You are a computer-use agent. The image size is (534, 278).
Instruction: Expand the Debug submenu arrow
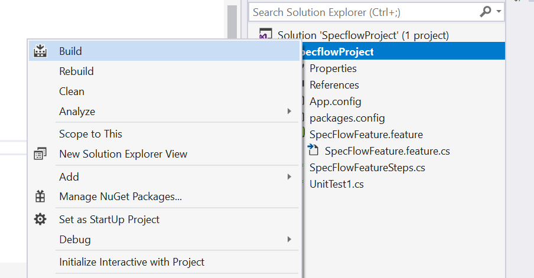[x=289, y=240]
